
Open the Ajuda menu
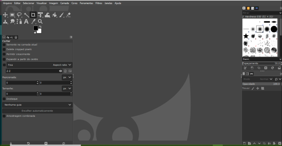pos(118,3)
